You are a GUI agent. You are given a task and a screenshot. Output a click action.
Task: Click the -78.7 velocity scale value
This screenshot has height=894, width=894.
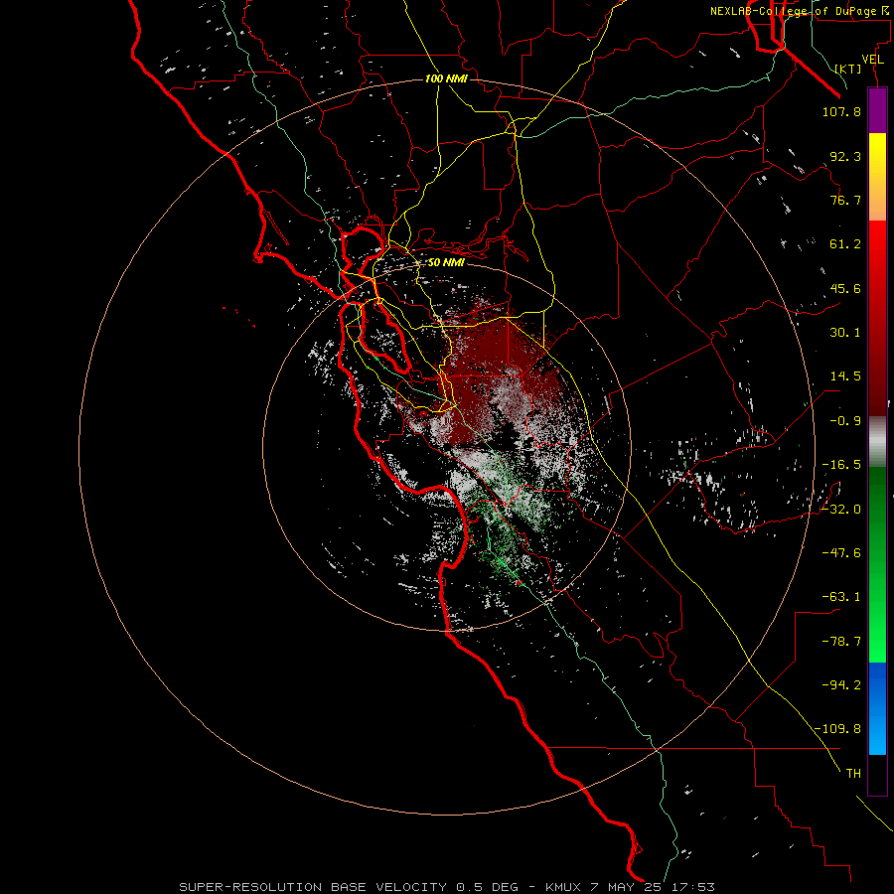tap(841, 642)
